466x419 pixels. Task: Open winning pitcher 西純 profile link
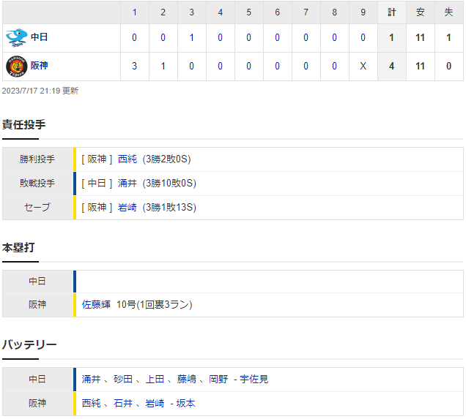[127, 159]
